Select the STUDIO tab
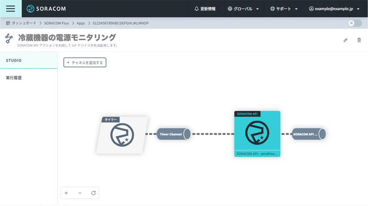Image resolution: width=368 pixels, height=206 pixels. [x=29, y=60]
